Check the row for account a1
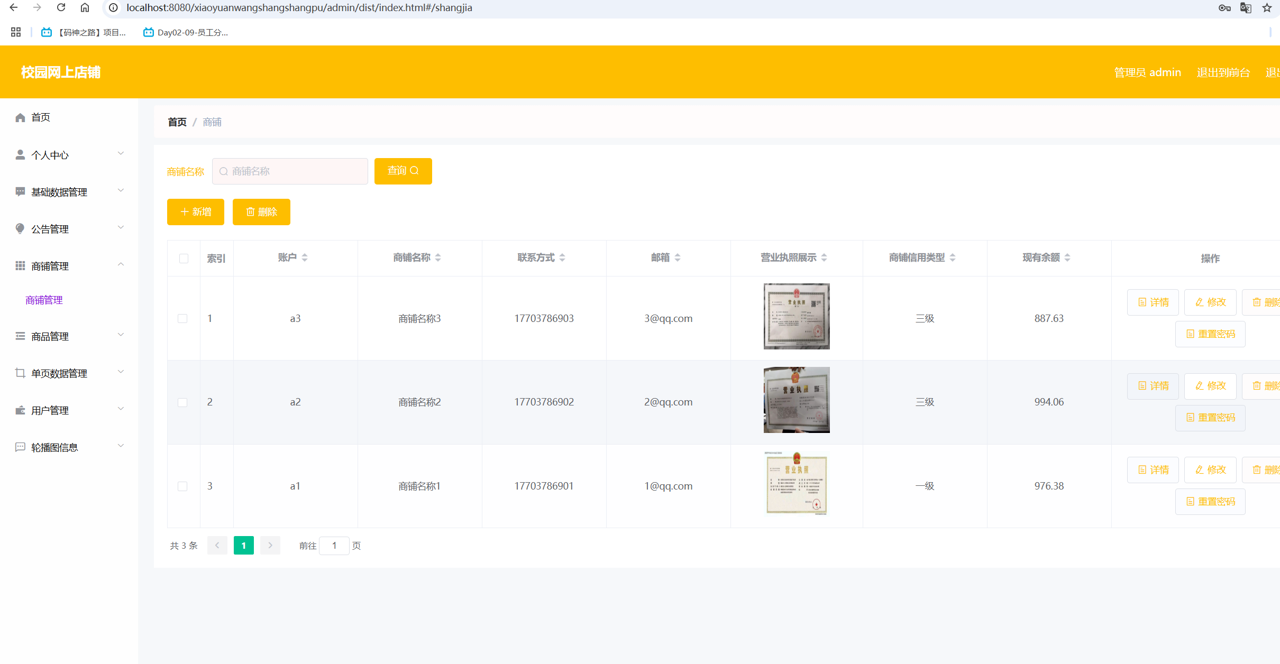This screenshot has height=664, width=1280. pos(182,486)
